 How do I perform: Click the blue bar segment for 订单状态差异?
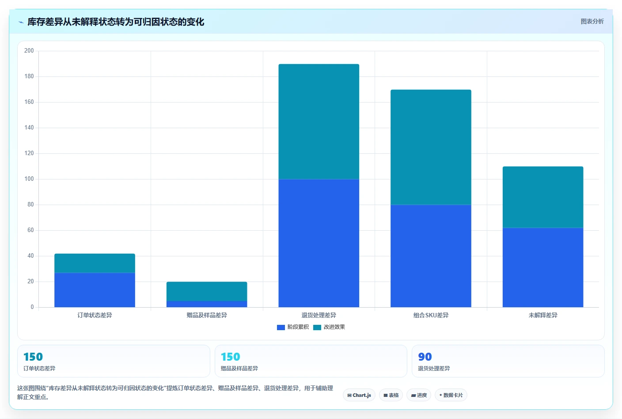click(x=95, y=290)
